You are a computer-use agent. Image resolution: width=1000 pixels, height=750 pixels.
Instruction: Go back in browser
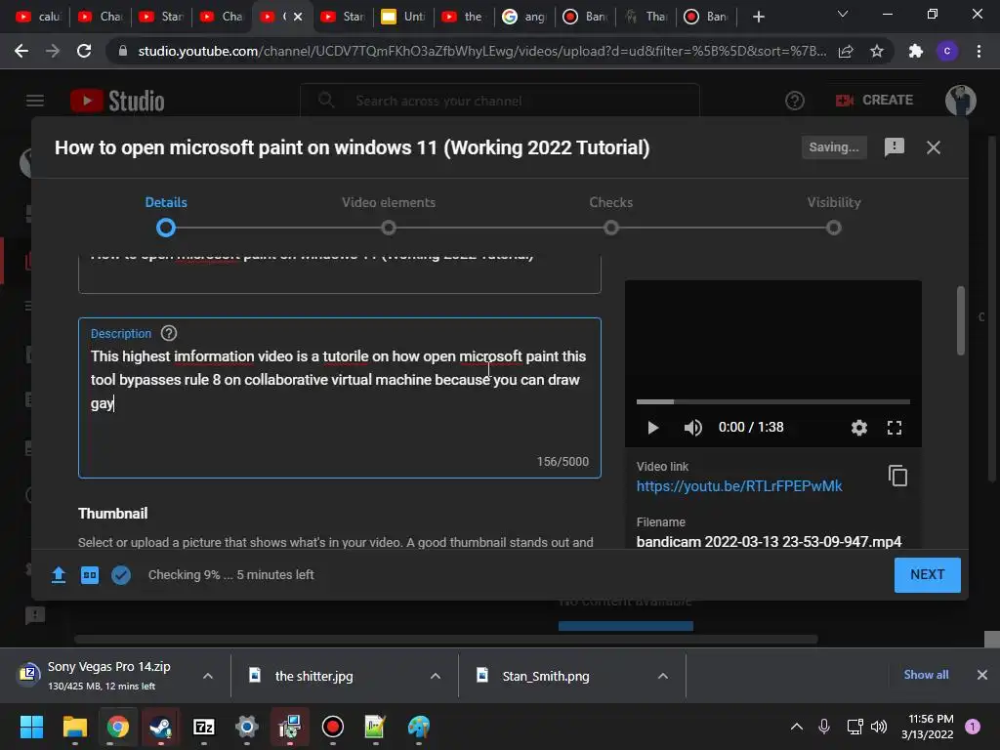click(x=21, y=51)
